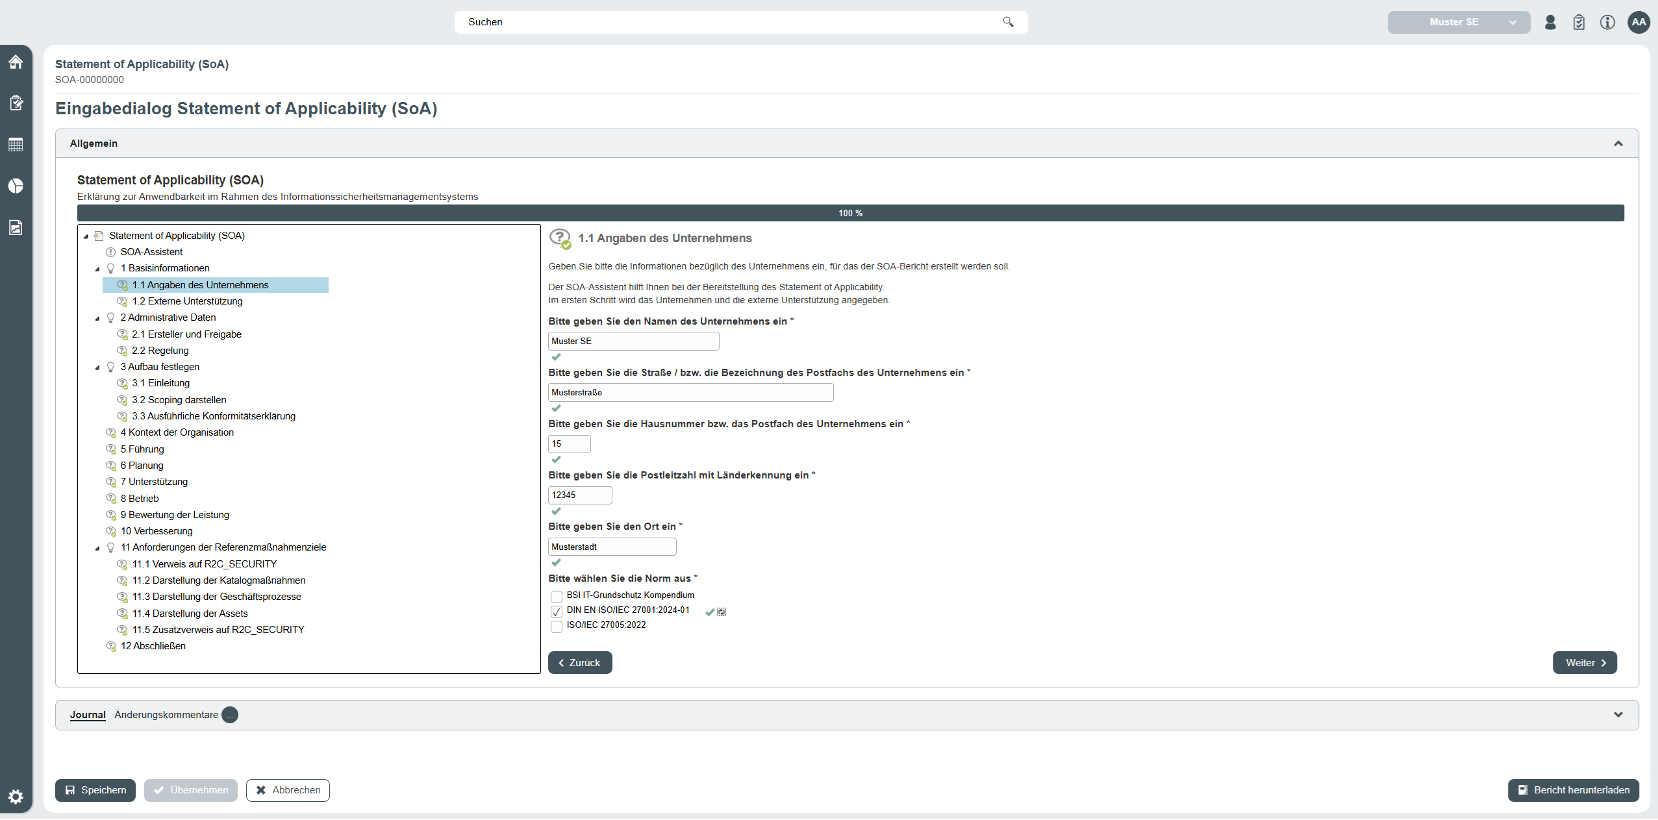
Task: Open the Muster SE dropdown
Action: tap(1458, 22)
